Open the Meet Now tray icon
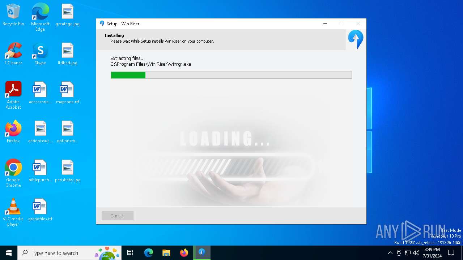 coord(399,253)
